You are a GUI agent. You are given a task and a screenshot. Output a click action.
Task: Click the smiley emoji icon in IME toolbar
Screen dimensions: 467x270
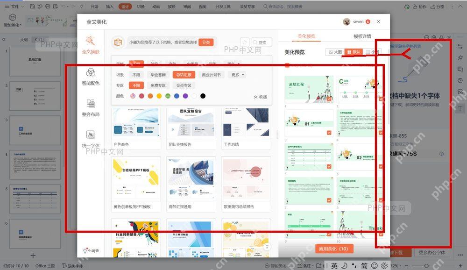(375, 265)
